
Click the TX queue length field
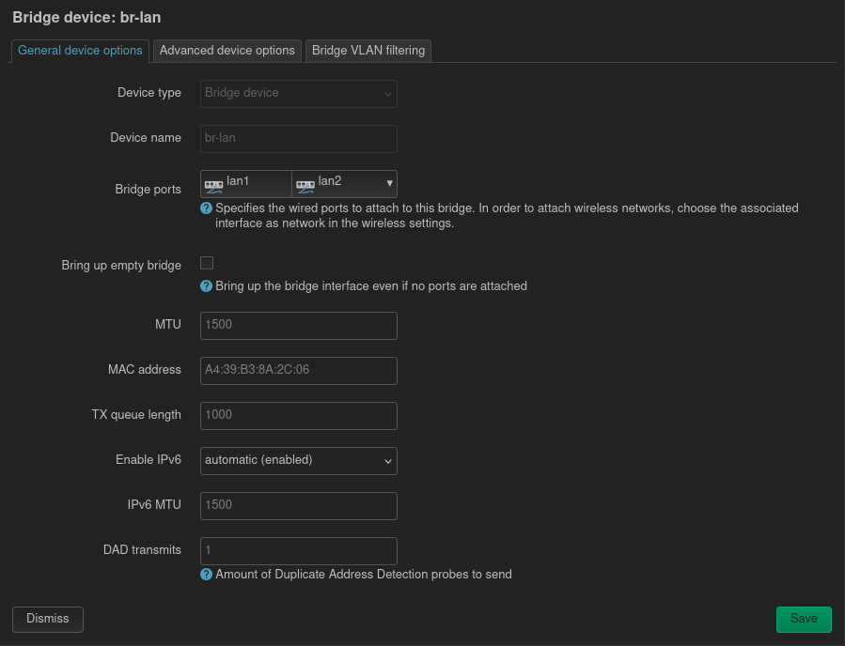click(x=299, y=416)
